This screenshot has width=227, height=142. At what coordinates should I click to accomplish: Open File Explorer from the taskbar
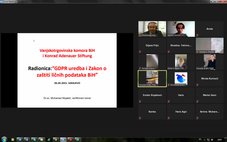click(42, 140)
